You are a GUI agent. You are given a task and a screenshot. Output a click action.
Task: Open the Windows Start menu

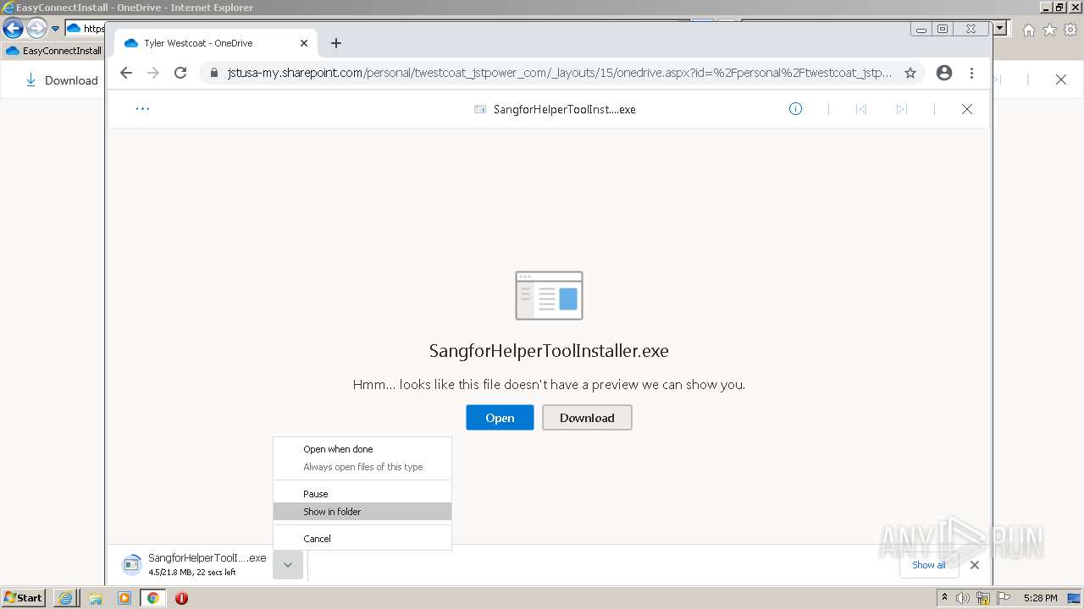(x=23, y=598)
